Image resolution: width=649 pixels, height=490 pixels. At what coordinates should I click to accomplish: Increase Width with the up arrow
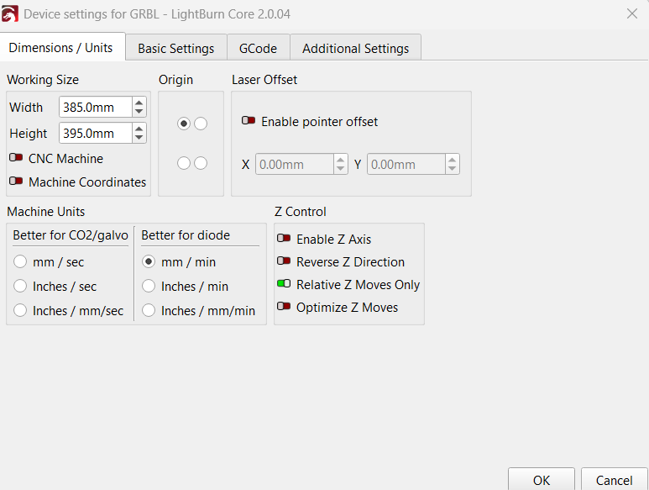tap(139, 103)
